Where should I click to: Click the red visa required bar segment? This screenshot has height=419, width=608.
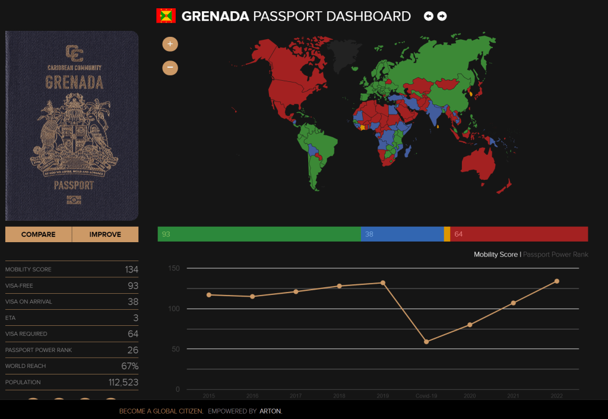tap(519, 234)
